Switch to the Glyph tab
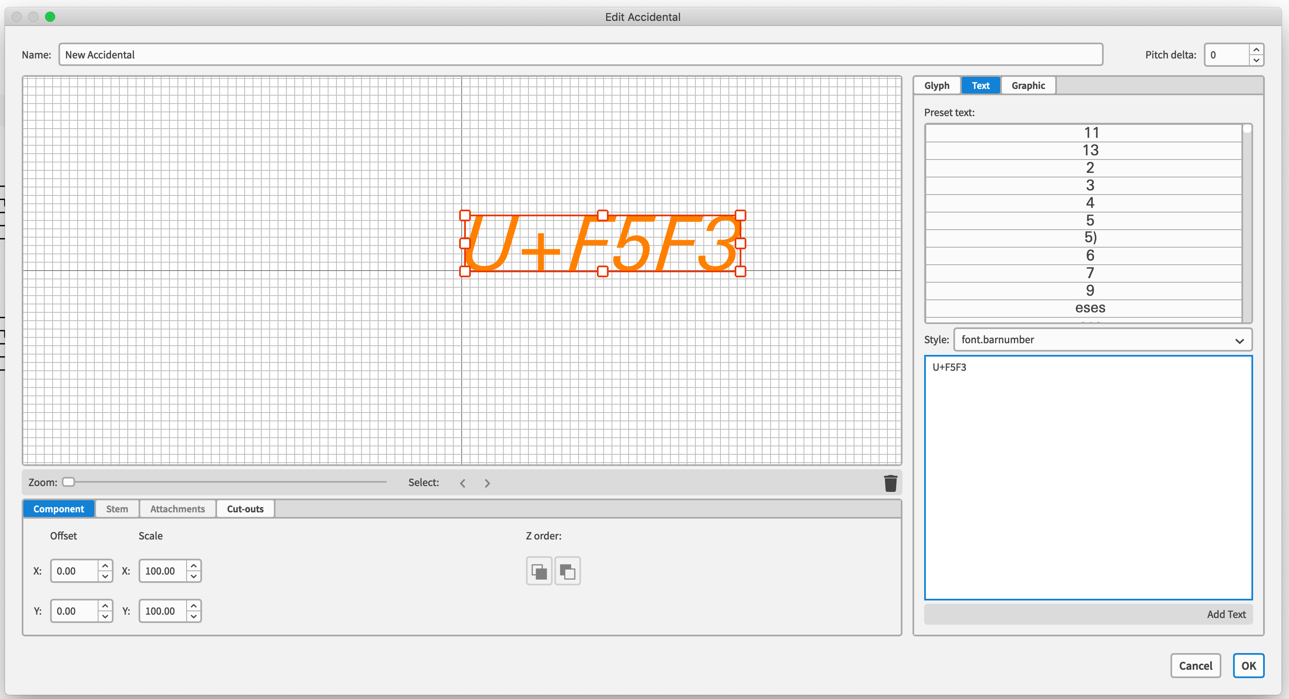The width and height of the screenshot is (1289, 699). pos(936,86)
